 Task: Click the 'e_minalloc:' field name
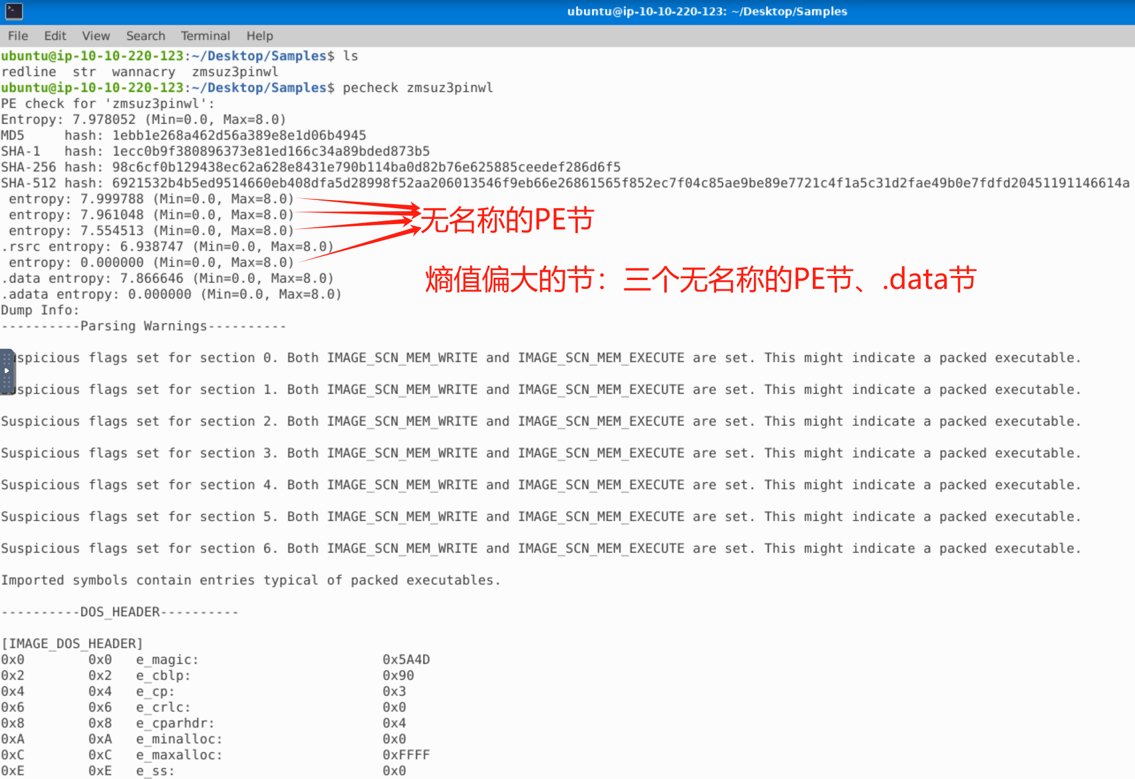(x=180, y=739)
